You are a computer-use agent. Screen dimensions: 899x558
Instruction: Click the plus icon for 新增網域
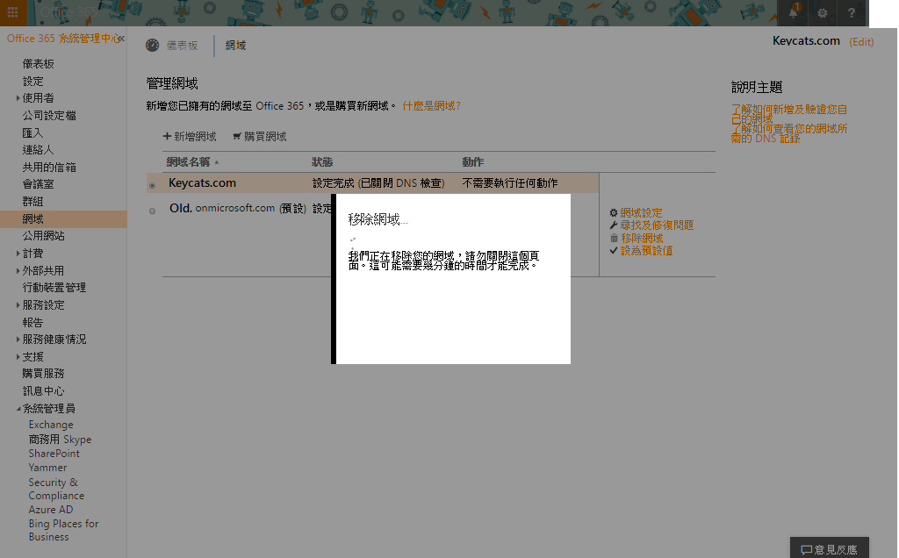point(167,136)
